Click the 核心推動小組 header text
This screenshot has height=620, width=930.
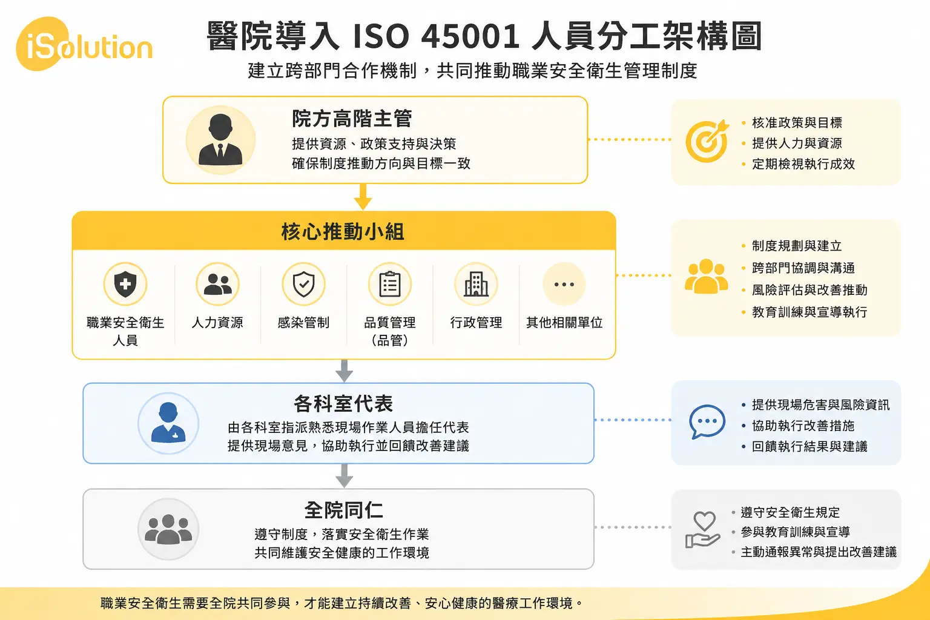(343, 231)
